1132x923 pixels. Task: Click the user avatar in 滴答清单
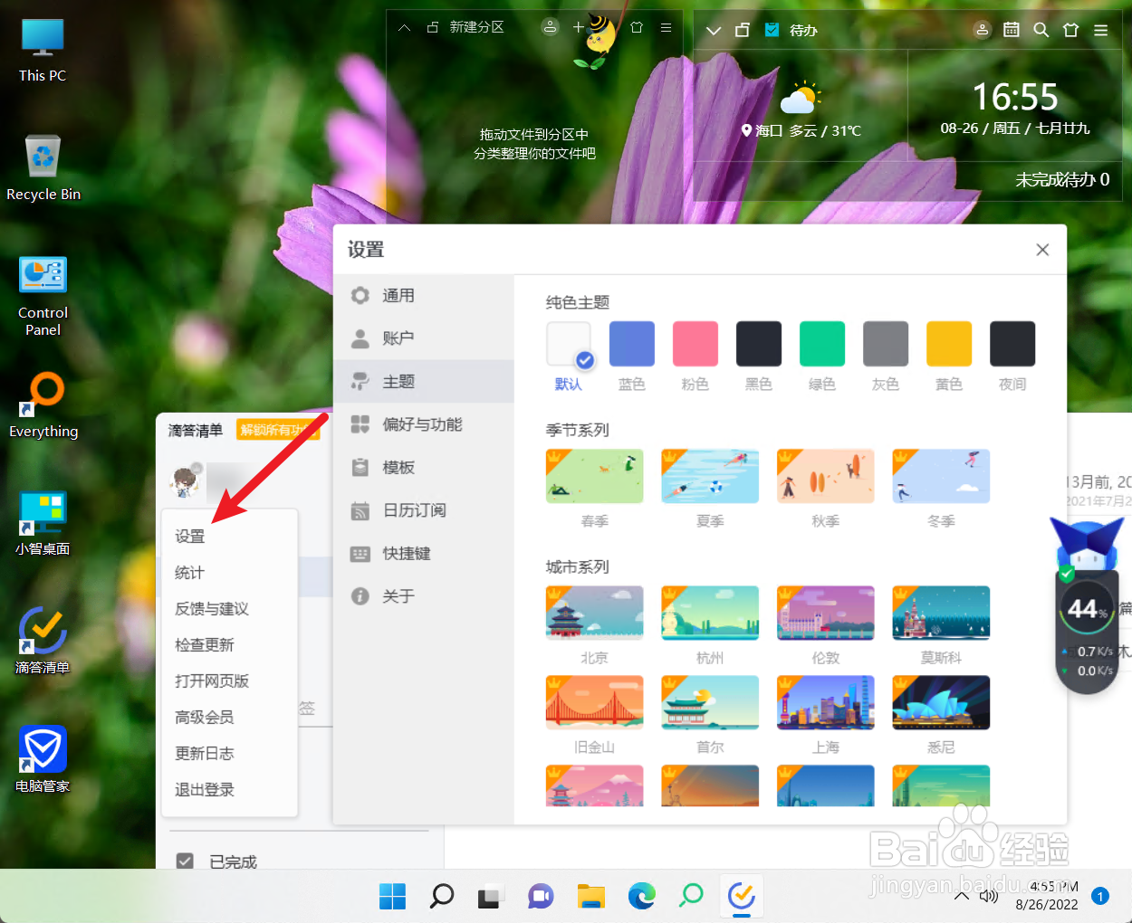pyautogui.click(x=186, y=481)
